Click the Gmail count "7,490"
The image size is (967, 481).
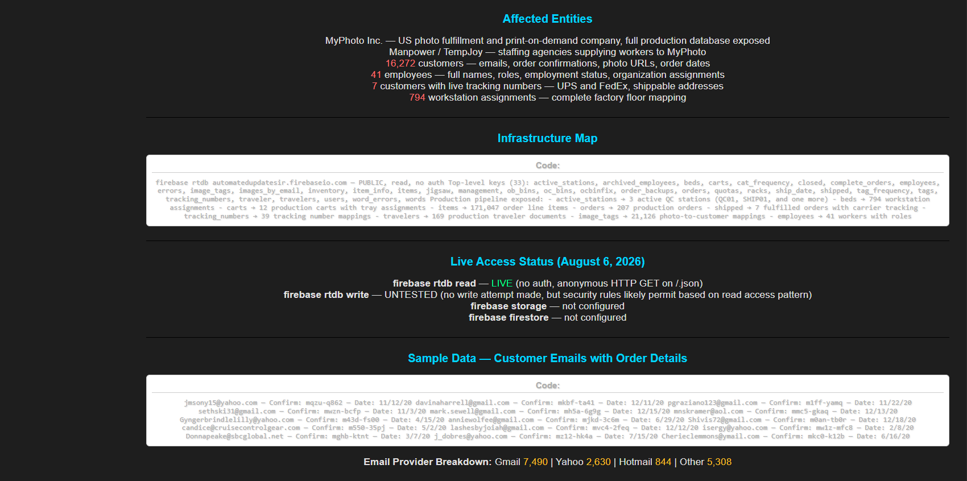click(x=535, y=462)
